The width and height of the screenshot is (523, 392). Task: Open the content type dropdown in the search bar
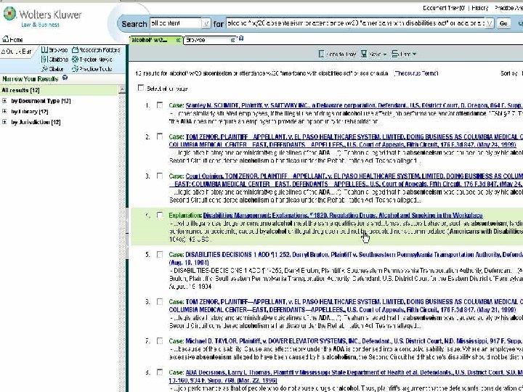[206, 23]
